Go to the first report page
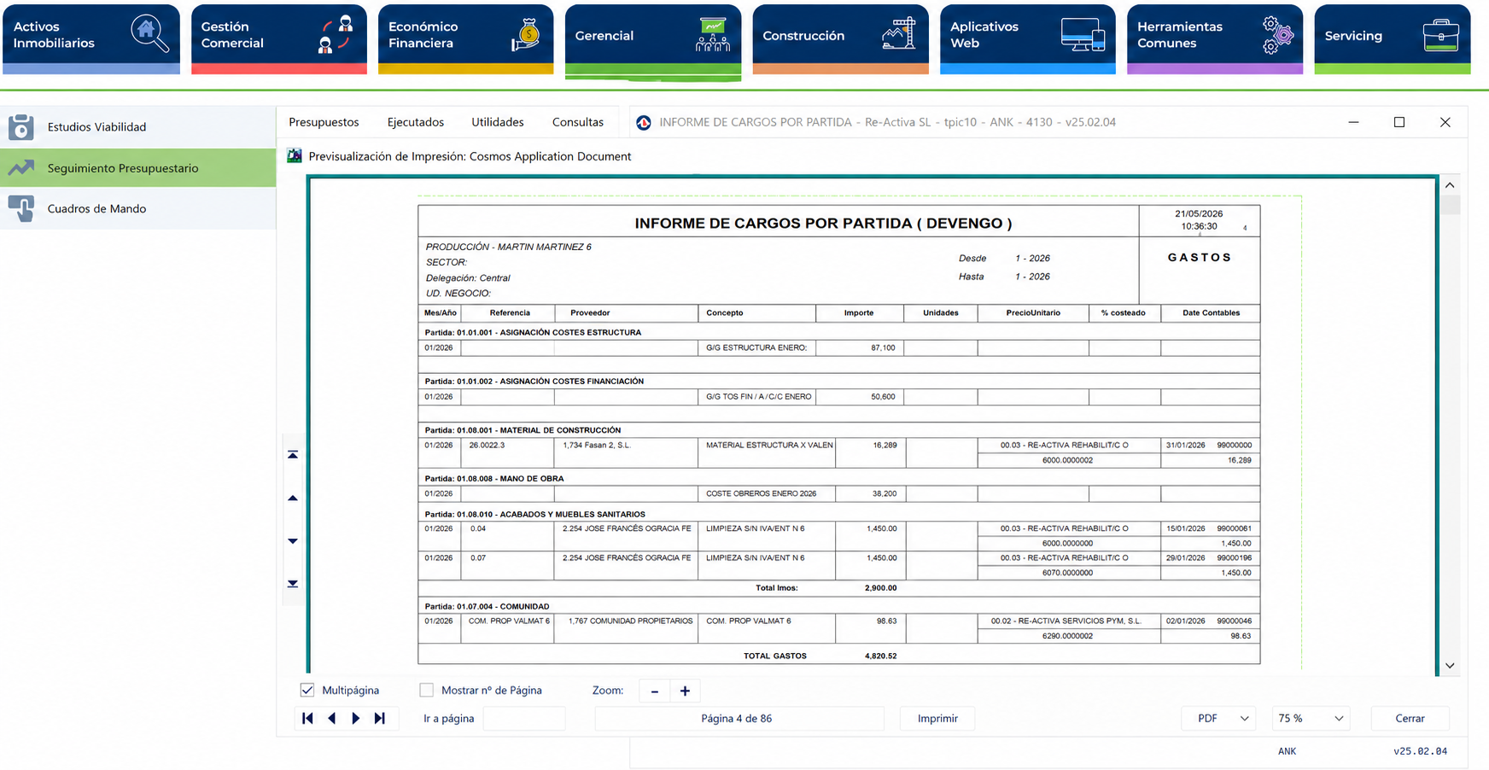The image size is (1489, 770). [x=307, y=719]
